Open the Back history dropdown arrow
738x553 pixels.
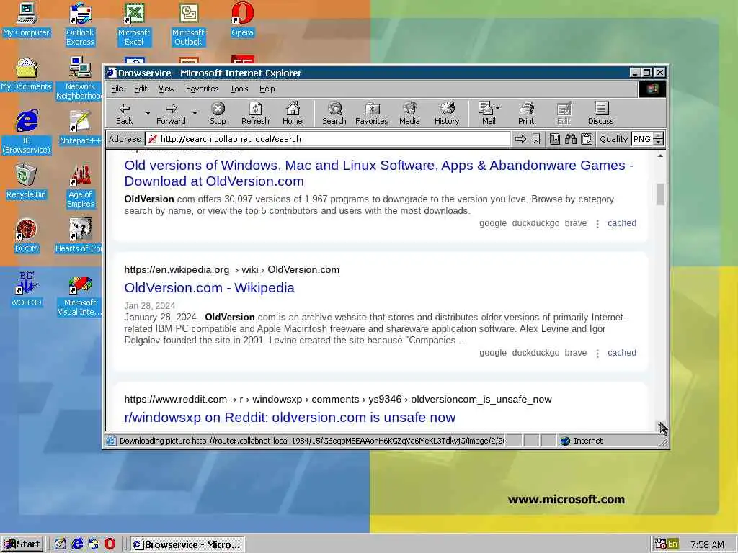[x=148, y=113]
